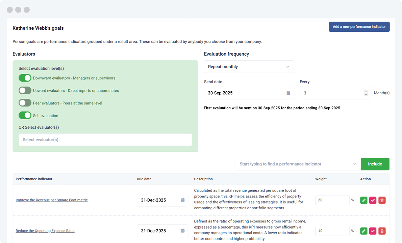Image resolution: width=402 pixels, height=243 pixels.
Task: Delete the Operating Expense Ratio indicator
Action: [382, 231]
